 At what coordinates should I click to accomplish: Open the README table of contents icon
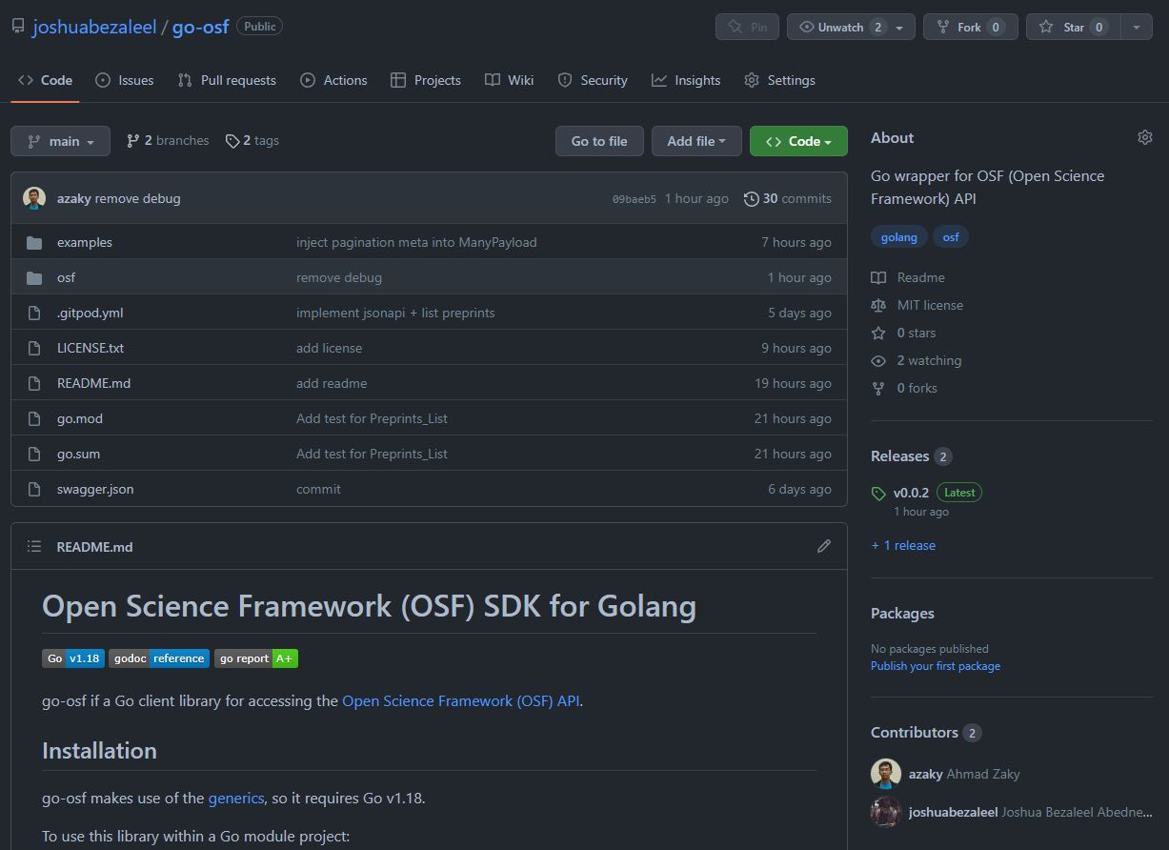pos(34,546)
